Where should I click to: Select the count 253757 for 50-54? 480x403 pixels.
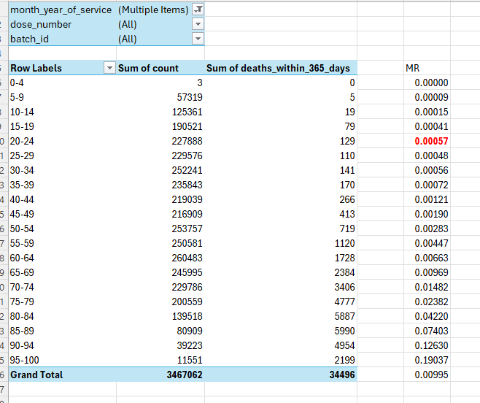pyautogui.click(x=160, y=229)
